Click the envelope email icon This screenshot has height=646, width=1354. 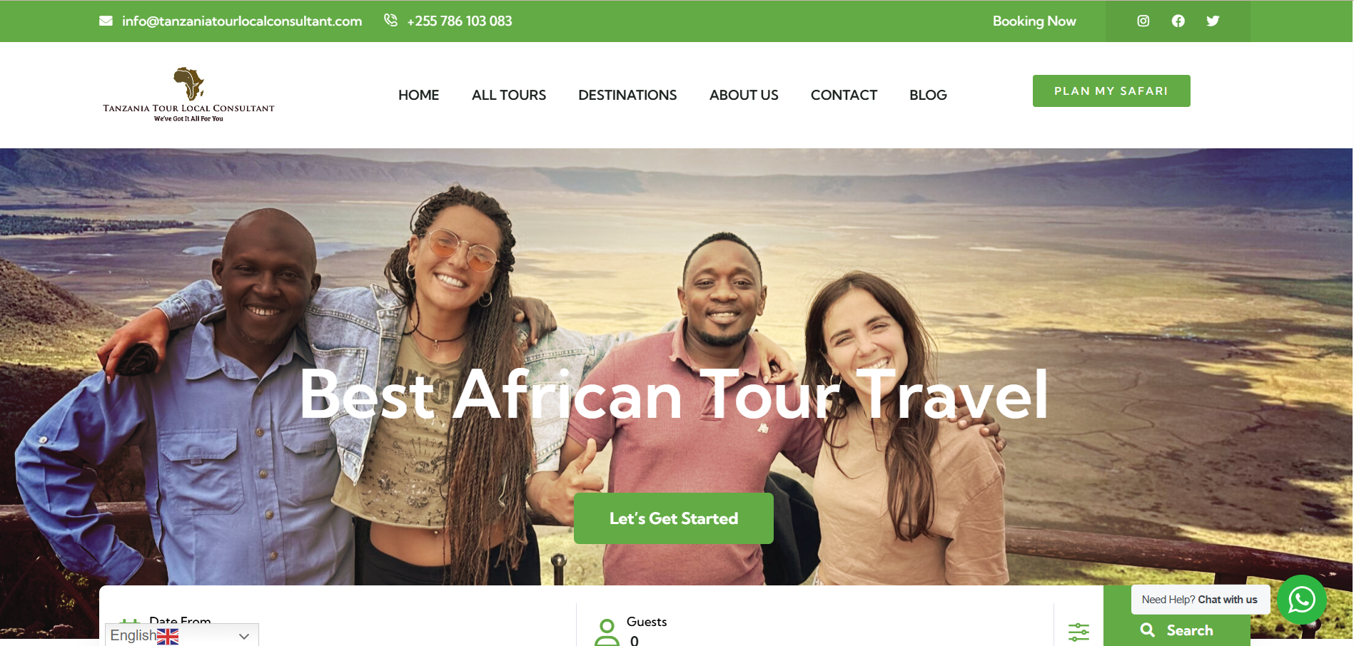tap(106, 21)
